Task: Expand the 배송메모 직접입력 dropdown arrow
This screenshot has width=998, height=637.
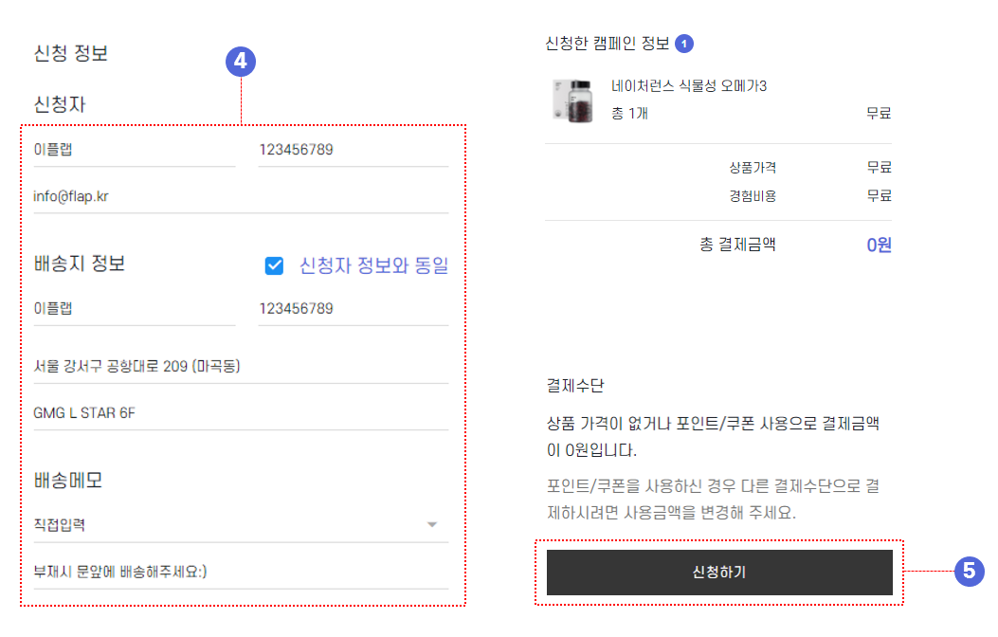Action: 432,524
